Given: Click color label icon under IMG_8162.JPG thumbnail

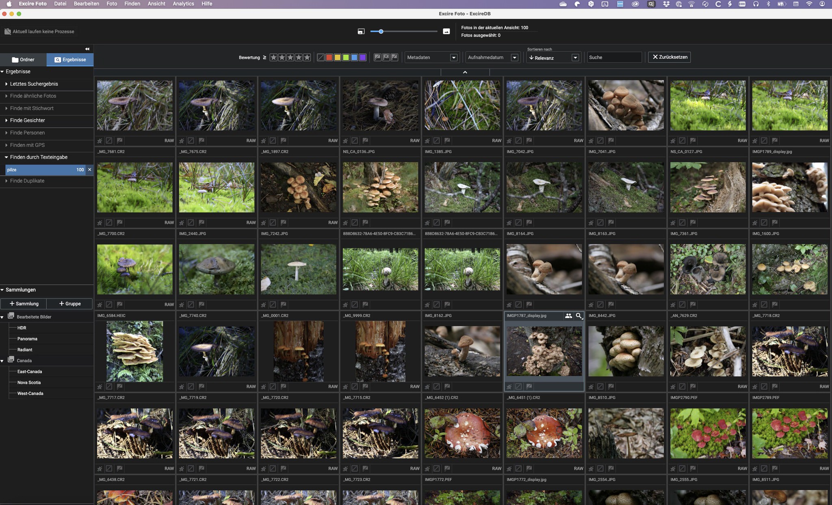Looking at the screenshot, I should click(x=436, y=386).
